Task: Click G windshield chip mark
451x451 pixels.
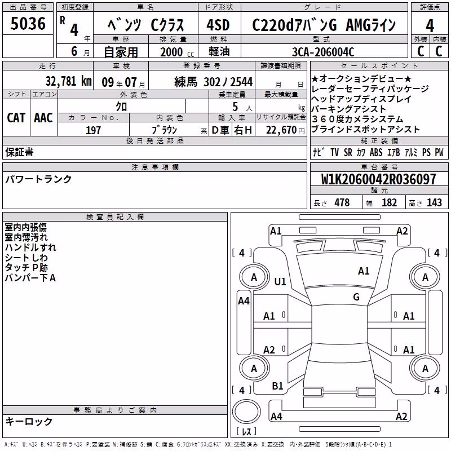Action: 356,297
